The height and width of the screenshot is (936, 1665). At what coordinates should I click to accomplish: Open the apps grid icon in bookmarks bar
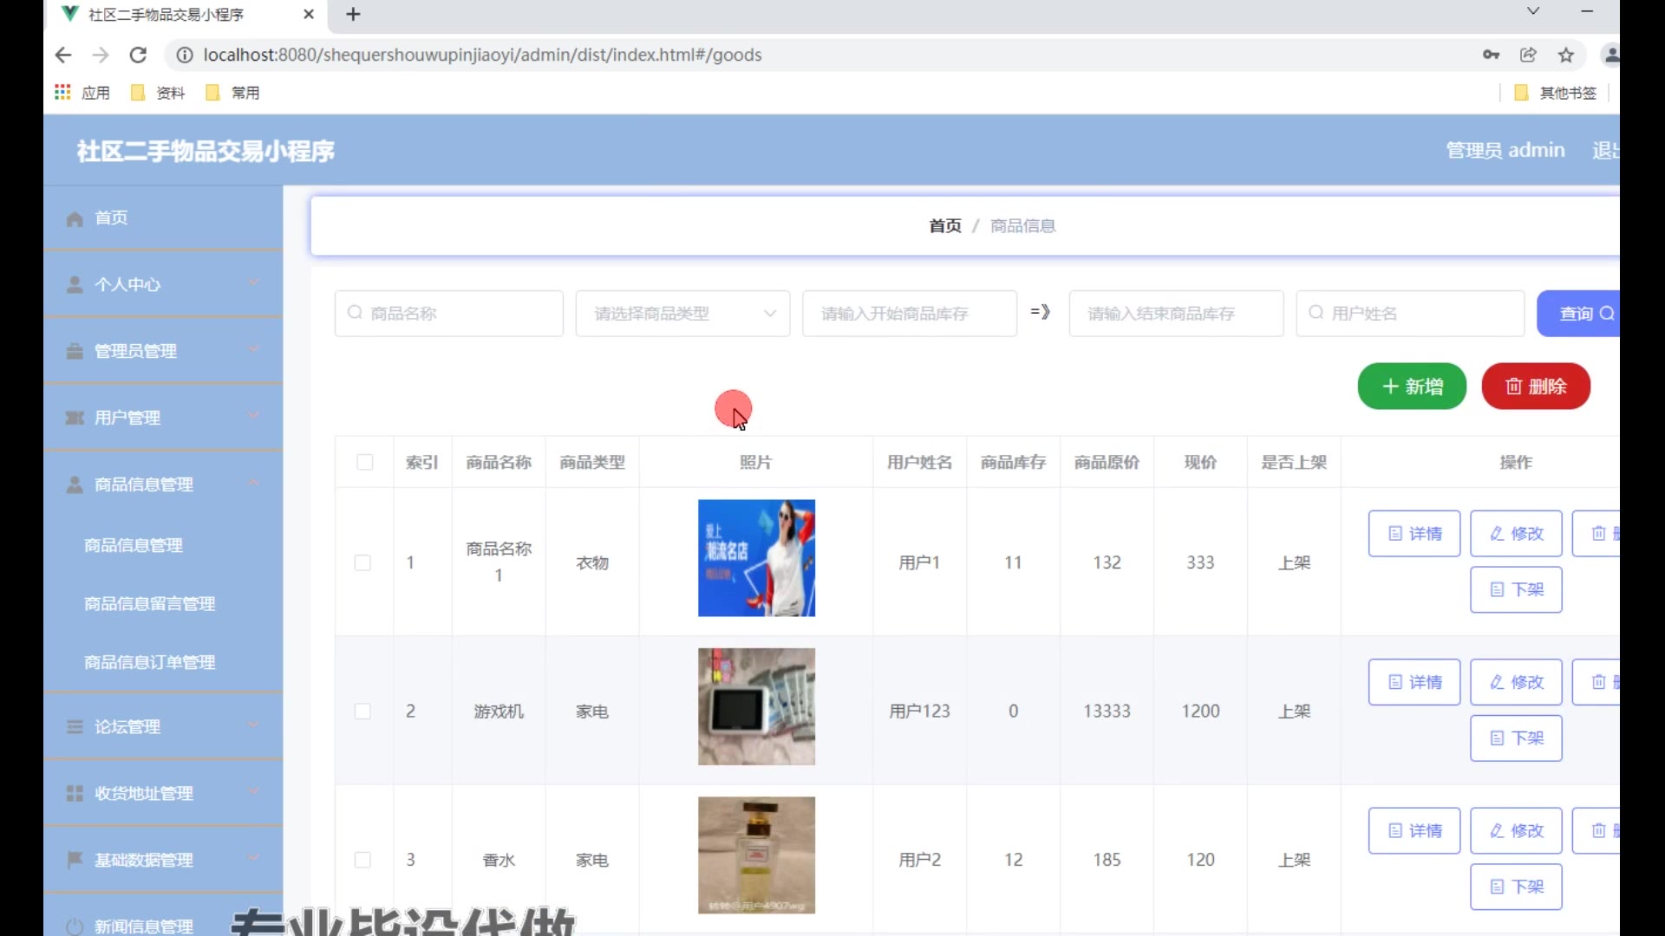(62, 92)
